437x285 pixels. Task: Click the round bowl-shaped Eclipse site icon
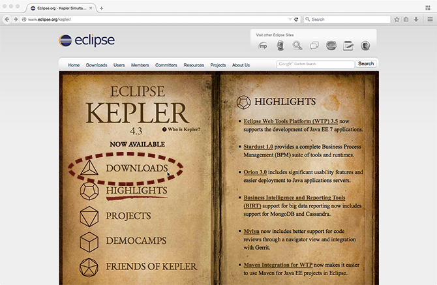click(331, 46)
